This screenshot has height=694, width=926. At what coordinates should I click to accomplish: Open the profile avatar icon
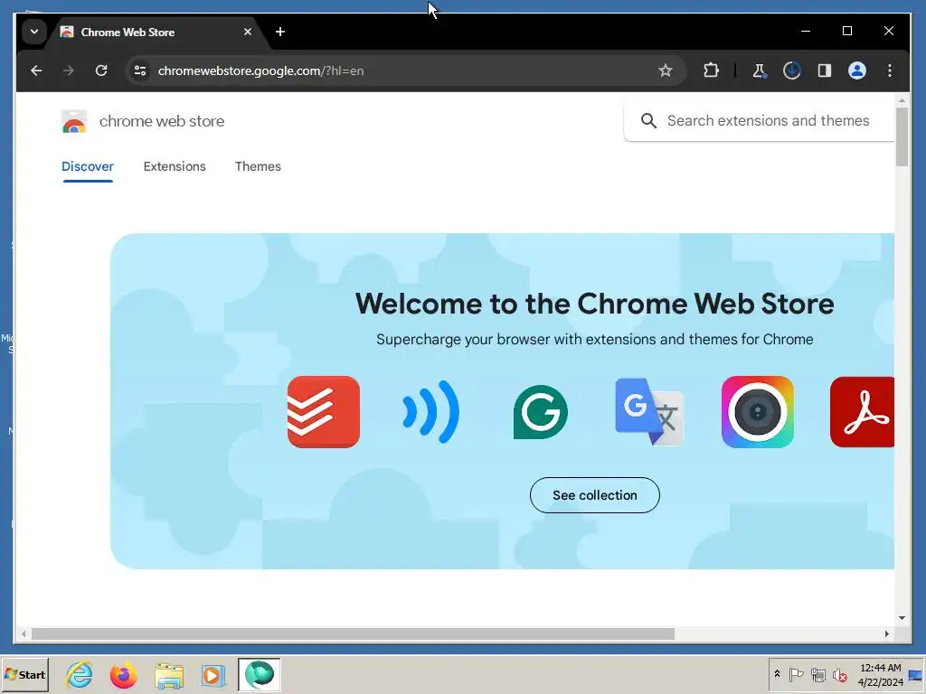(857, 70)
